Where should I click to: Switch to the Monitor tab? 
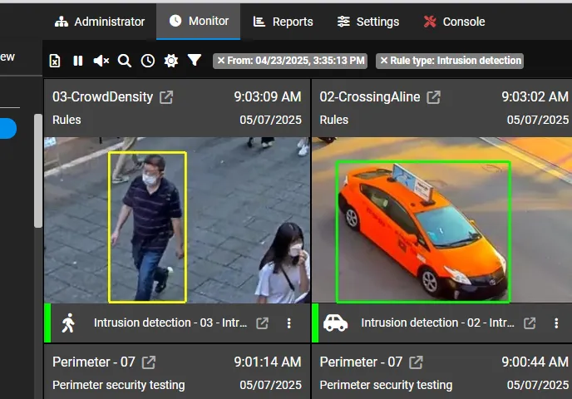point(199,21)
